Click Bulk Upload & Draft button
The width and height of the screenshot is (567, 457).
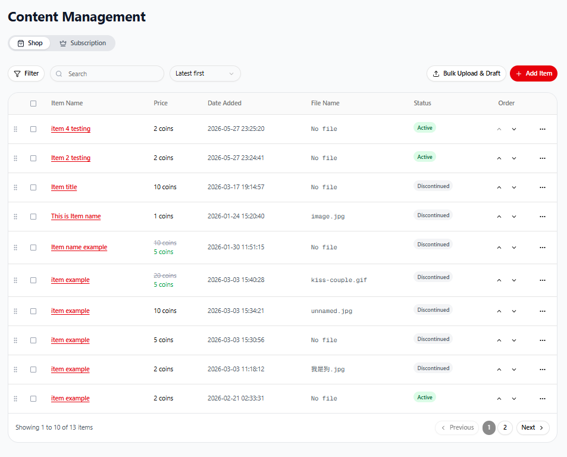click(466, 73)
